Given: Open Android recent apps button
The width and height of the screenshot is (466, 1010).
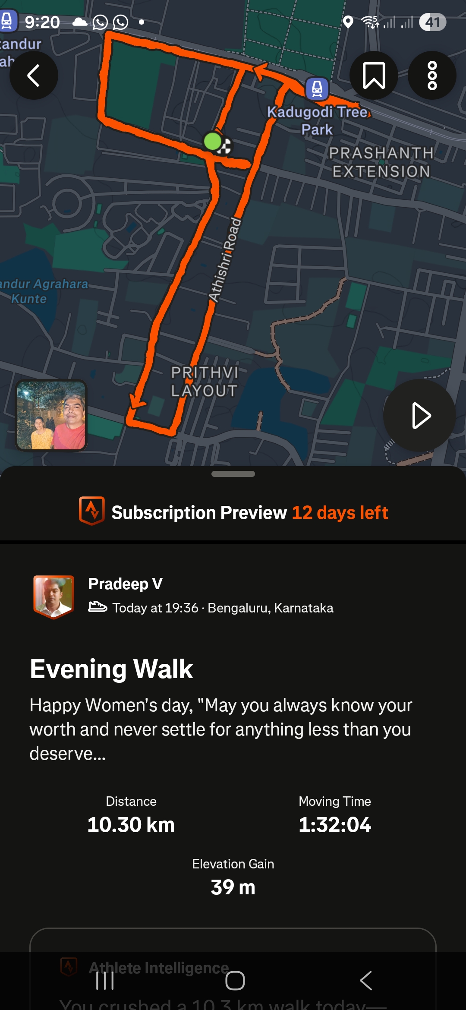Looking at the screenshot, I should [105, 981].
